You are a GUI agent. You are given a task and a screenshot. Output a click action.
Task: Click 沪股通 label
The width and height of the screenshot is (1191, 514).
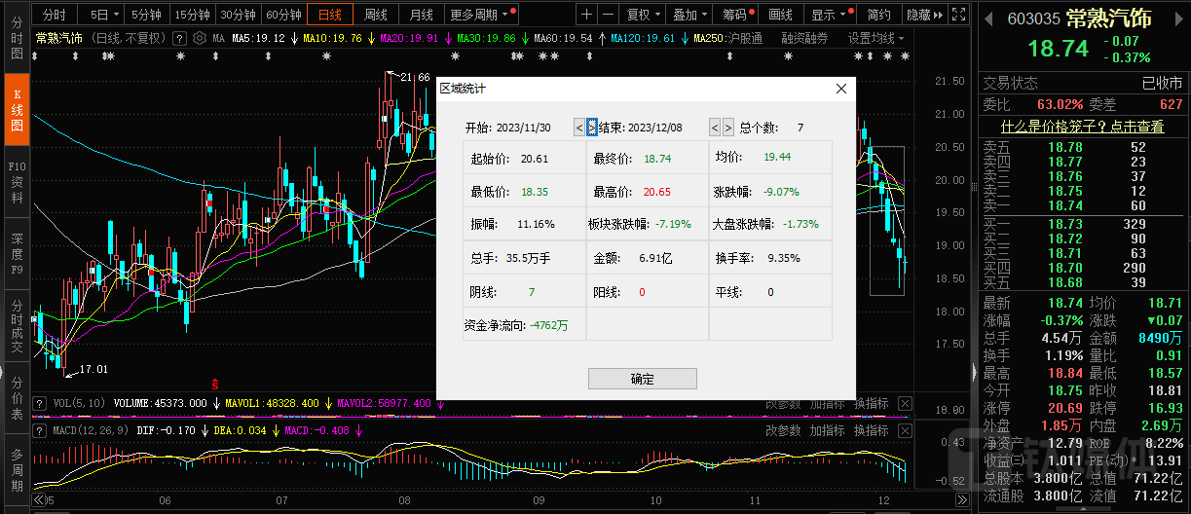point(743,38)
